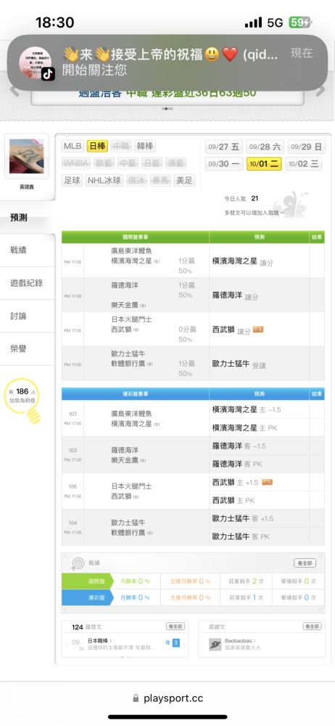Click 西武獅 主 PK prediction
This screenshot has width=335, height=726.
coord(233,500)
